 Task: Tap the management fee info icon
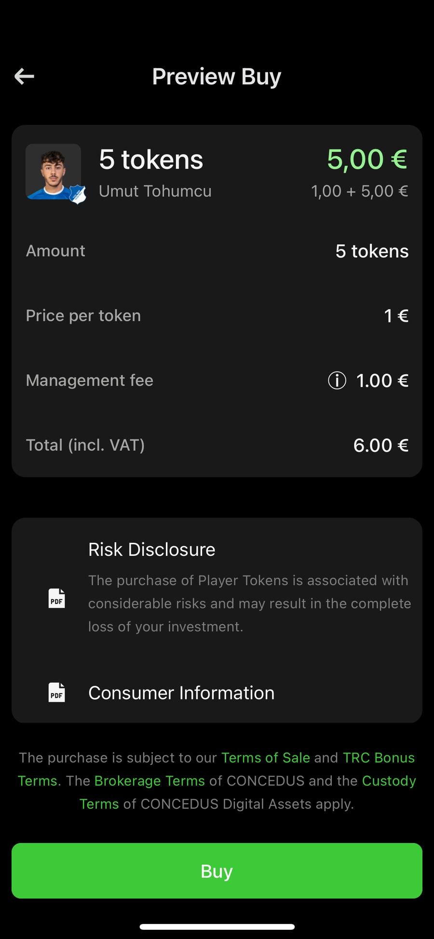point(337,380)
